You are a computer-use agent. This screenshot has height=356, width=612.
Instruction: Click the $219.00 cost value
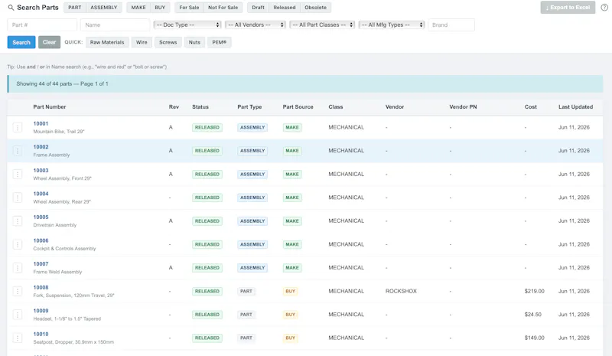[x=534, y=291]
